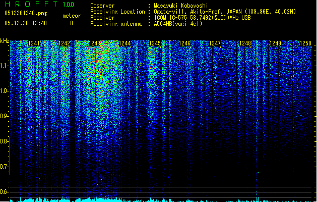This screenshot has width=317, height=202.
Task: Click the ICOM IC-575 receiver description
Action: (202, 18)
